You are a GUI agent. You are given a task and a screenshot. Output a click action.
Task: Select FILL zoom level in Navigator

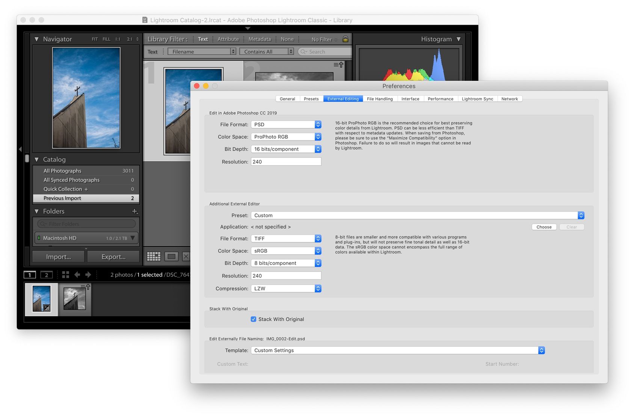point(107,39)
